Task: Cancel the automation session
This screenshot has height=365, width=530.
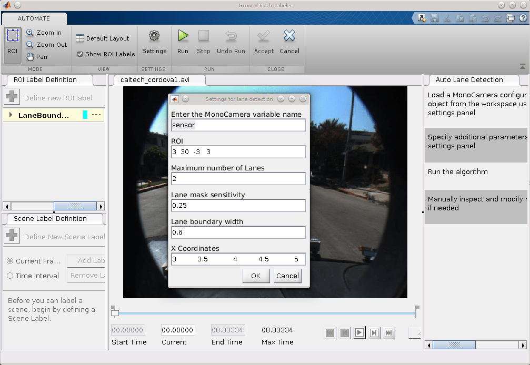Action: 289,42
